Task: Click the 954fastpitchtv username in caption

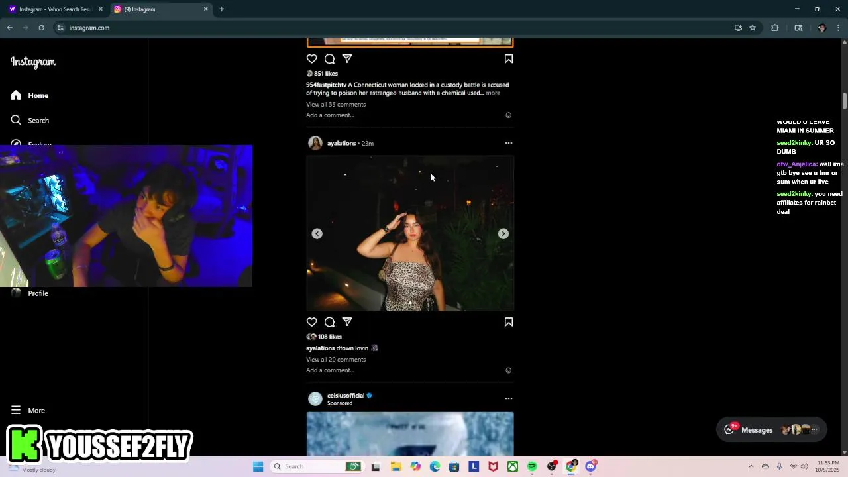Action: [x=326, y=85]
